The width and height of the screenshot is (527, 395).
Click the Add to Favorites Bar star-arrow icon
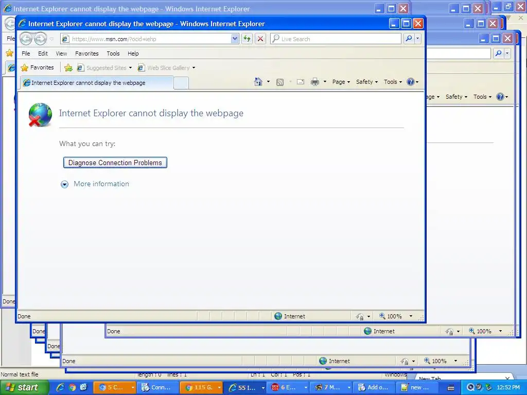tap(68, 68)
